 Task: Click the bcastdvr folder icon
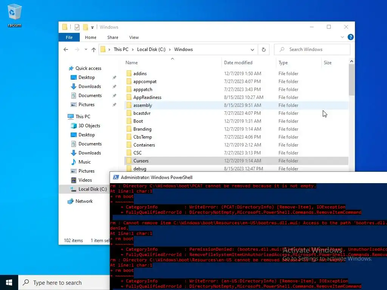pyautogui.click(x=129, y=113)
